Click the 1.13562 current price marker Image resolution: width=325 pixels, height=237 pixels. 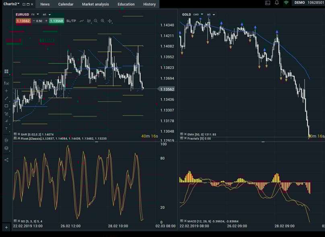(167, 89)
